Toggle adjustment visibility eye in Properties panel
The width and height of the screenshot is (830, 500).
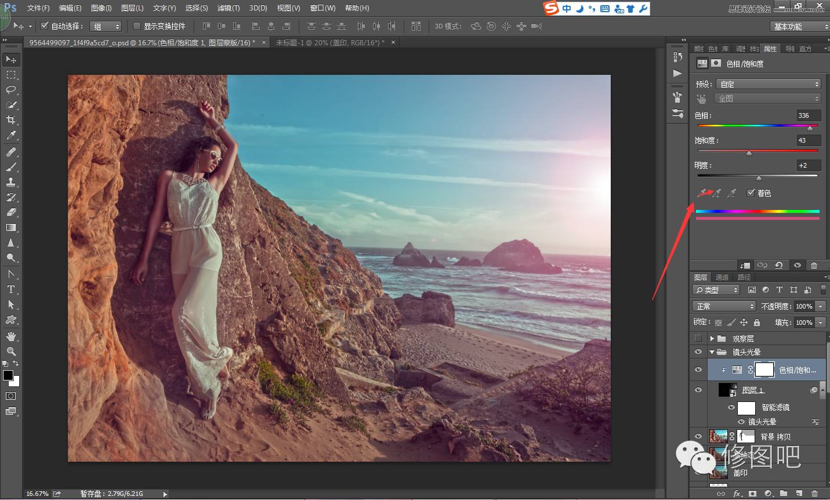click(x=798, y=265)
